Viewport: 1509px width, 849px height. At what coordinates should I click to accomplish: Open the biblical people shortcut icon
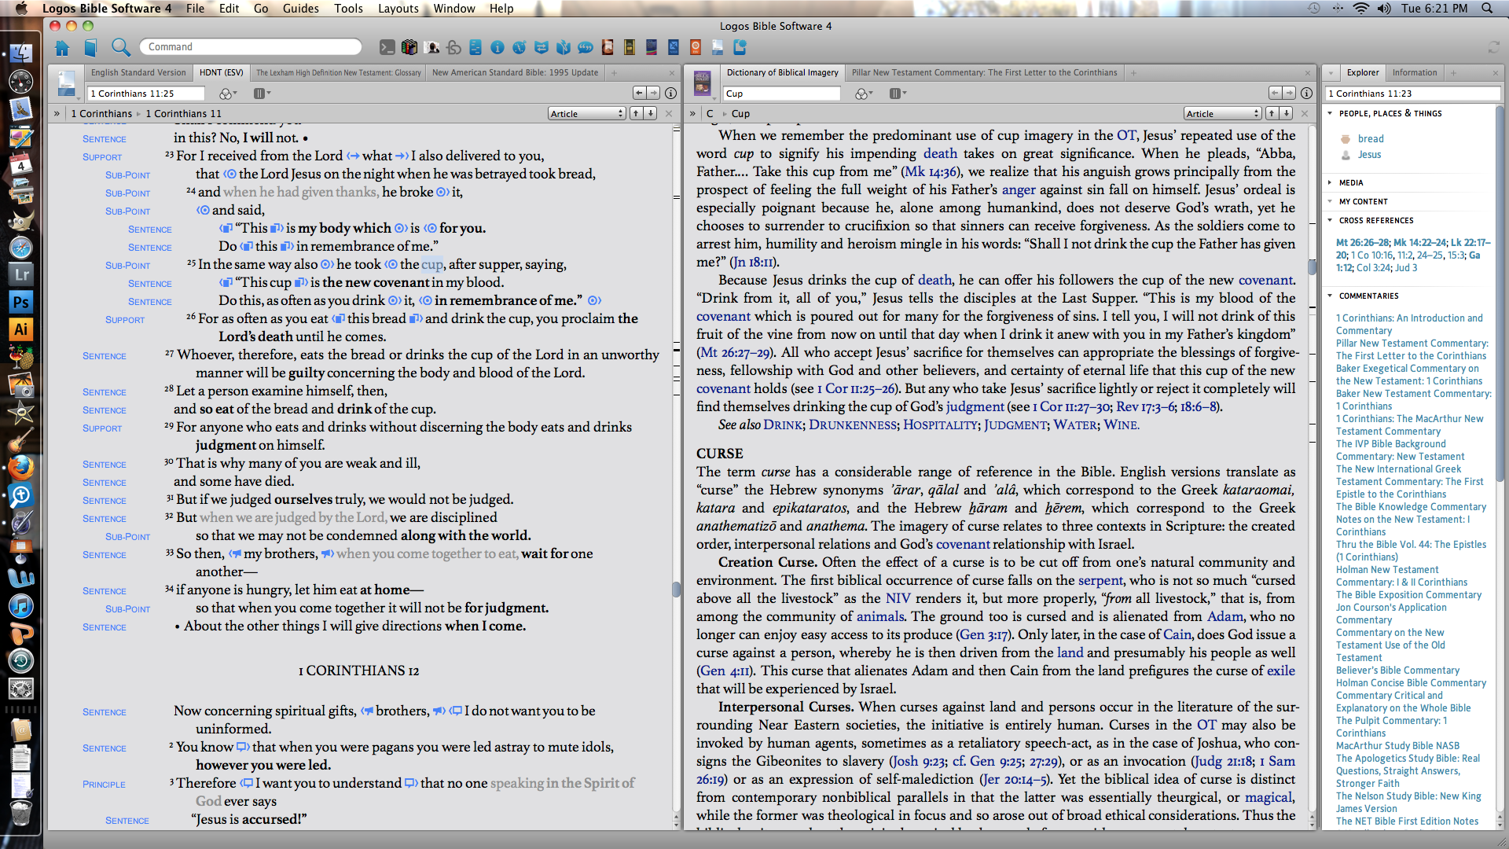tap(431, 48)
